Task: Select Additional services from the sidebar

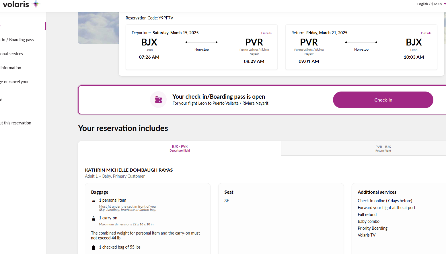Action: pos(11,53)
